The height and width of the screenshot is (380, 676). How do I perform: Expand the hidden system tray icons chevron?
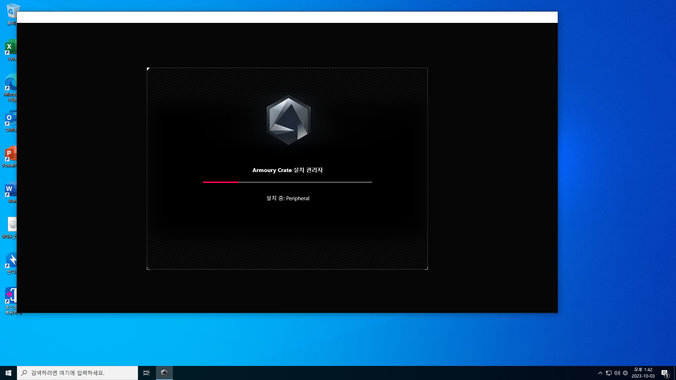point(600,373)
